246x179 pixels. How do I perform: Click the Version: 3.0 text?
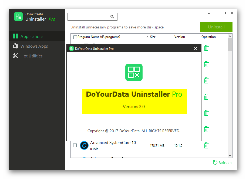point(134,107)
